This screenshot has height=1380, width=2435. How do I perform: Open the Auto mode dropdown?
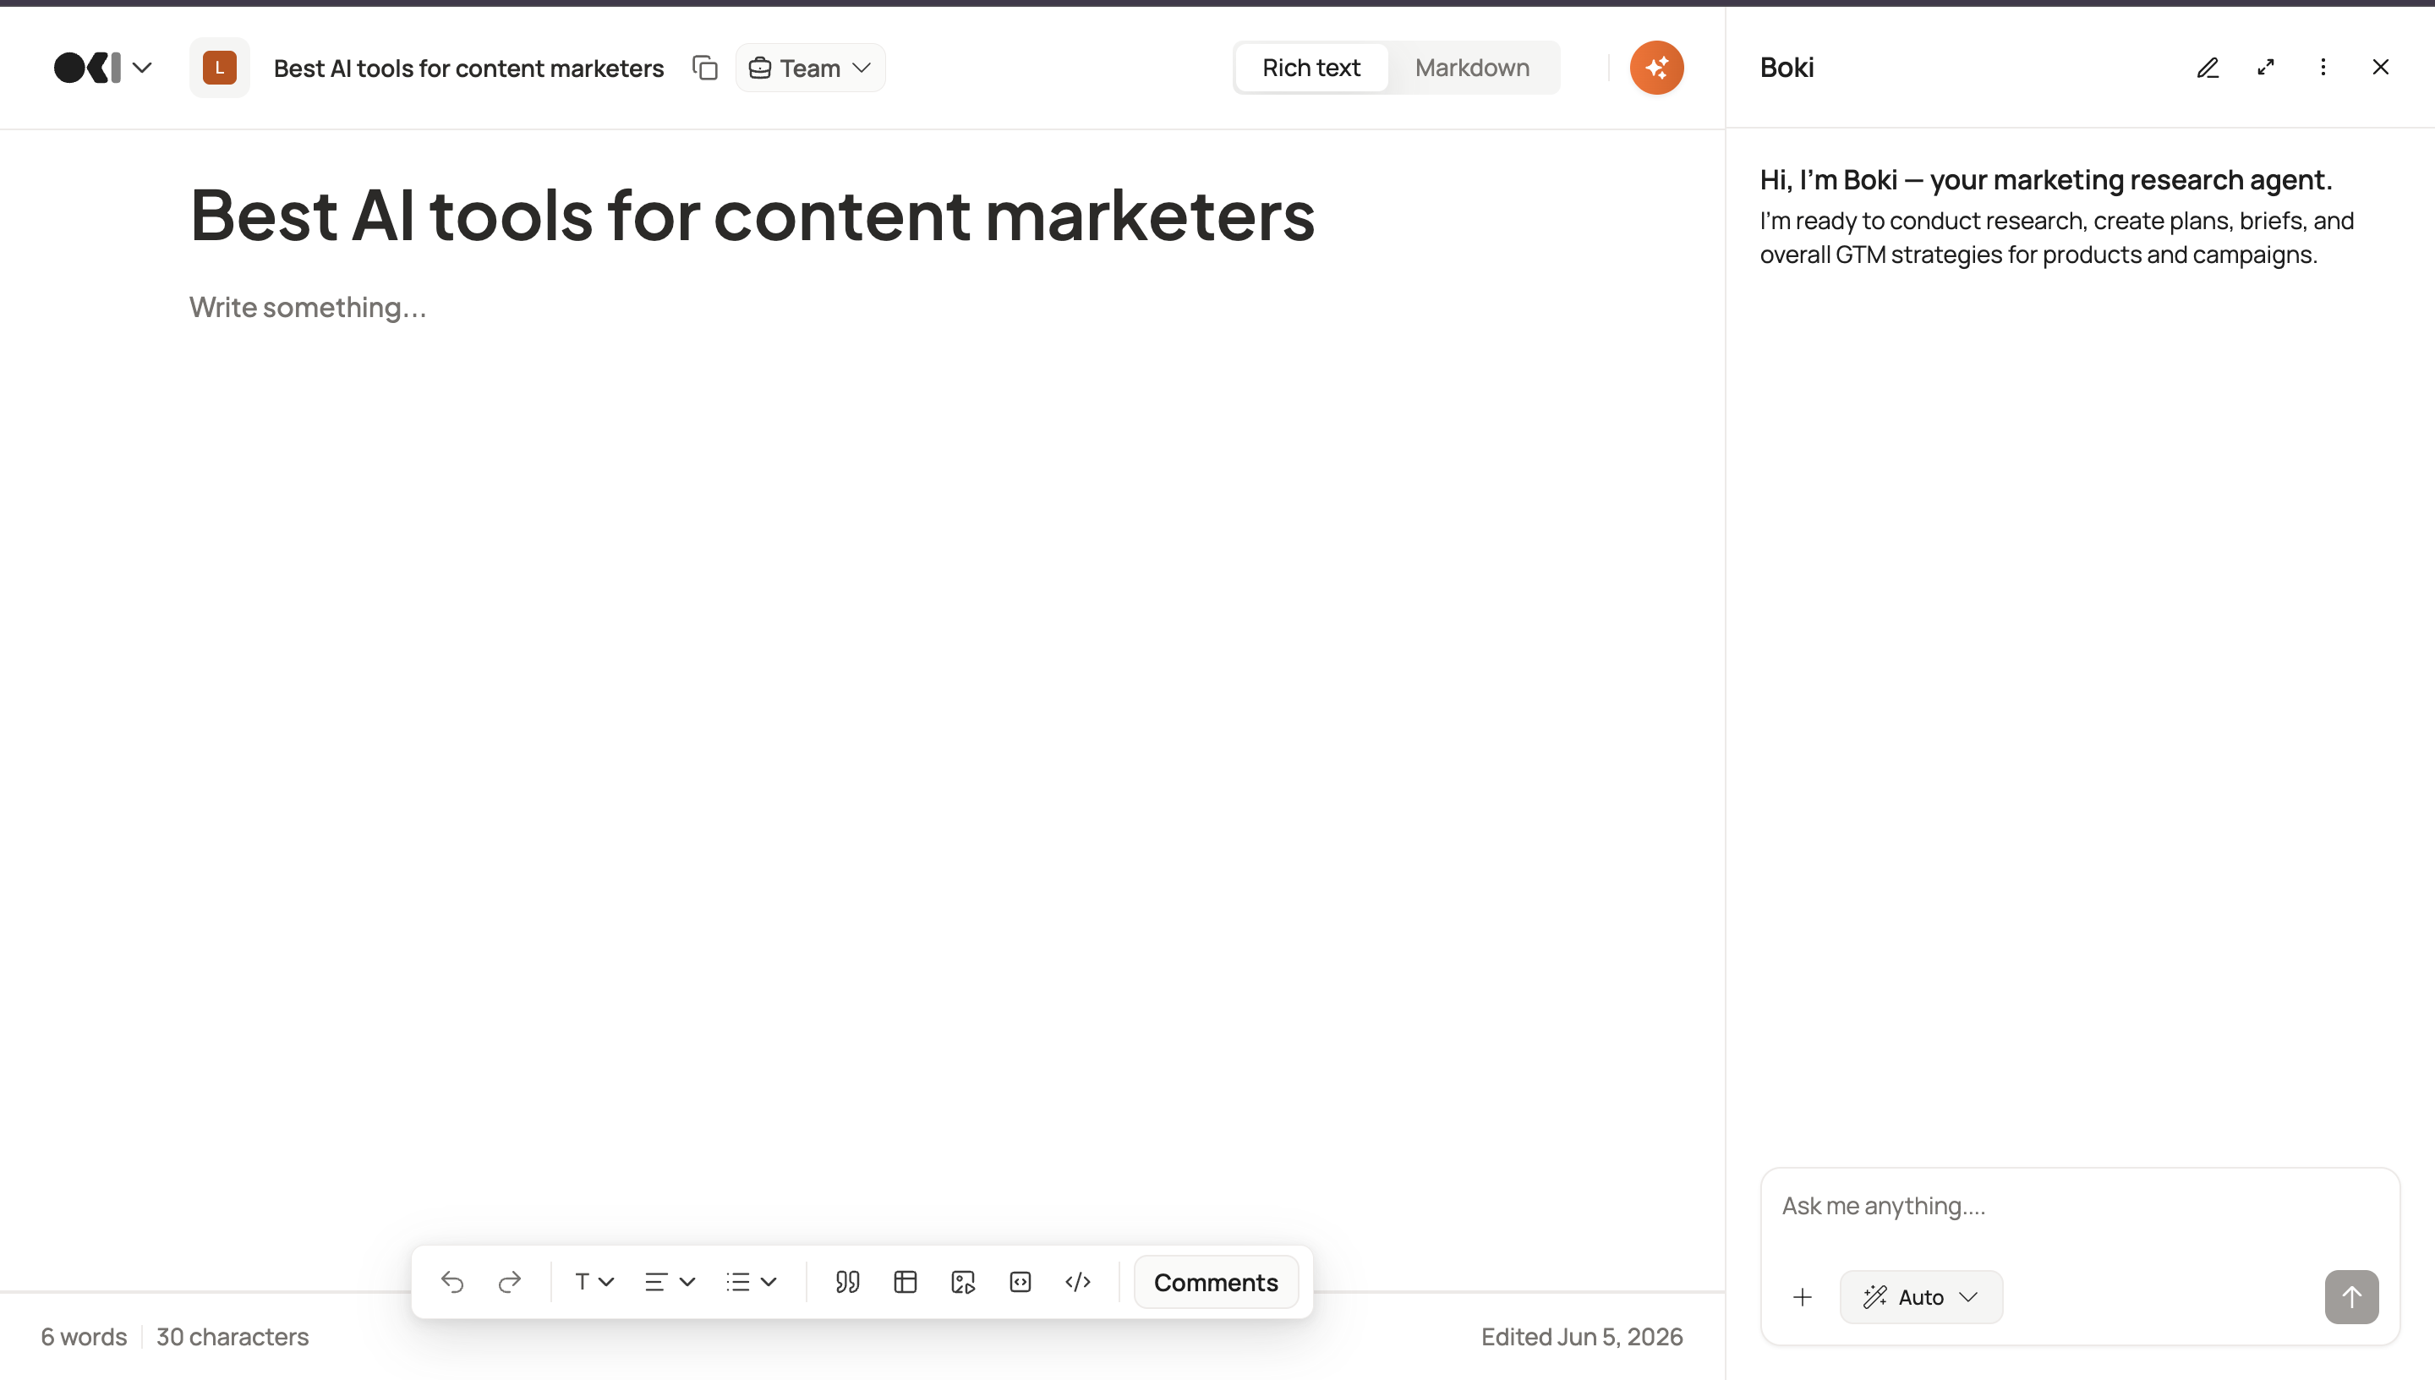tap(1921, 1296)
